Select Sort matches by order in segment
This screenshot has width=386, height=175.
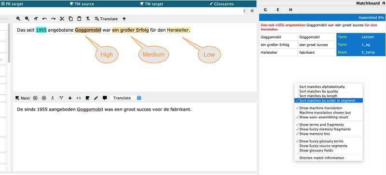[329, 100]
